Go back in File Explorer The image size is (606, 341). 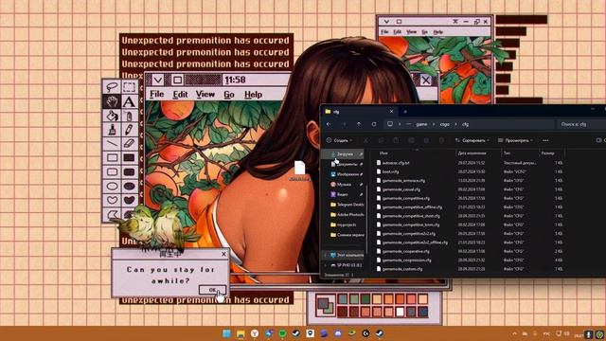point(329,124)
